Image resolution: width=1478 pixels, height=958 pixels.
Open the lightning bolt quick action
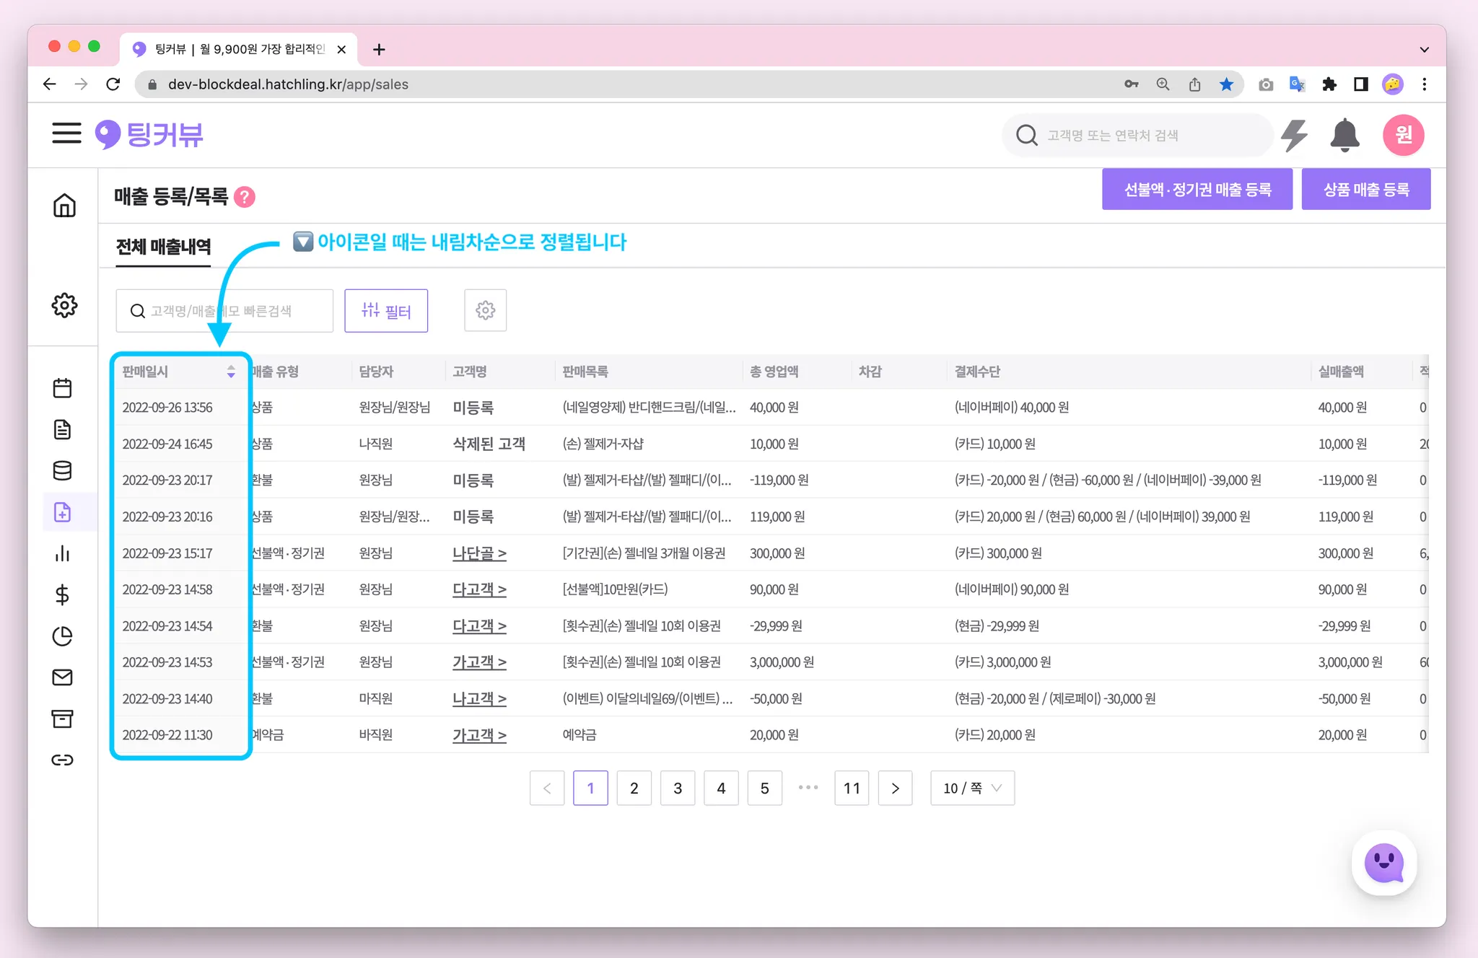pyautogui.click(x=1295, y=135)
